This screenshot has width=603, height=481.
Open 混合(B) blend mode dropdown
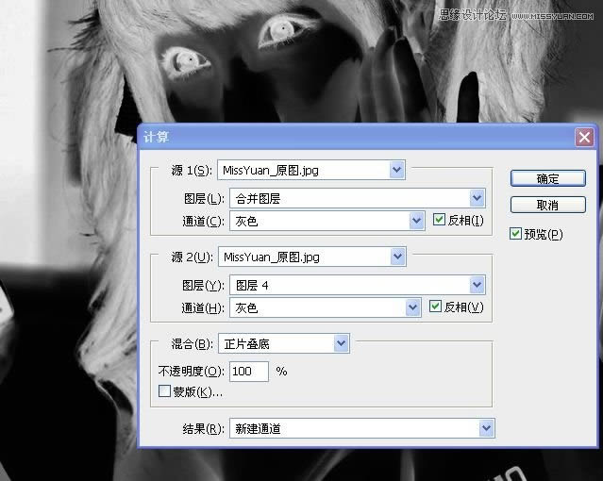pyautogui.click(x=284, y=343)
